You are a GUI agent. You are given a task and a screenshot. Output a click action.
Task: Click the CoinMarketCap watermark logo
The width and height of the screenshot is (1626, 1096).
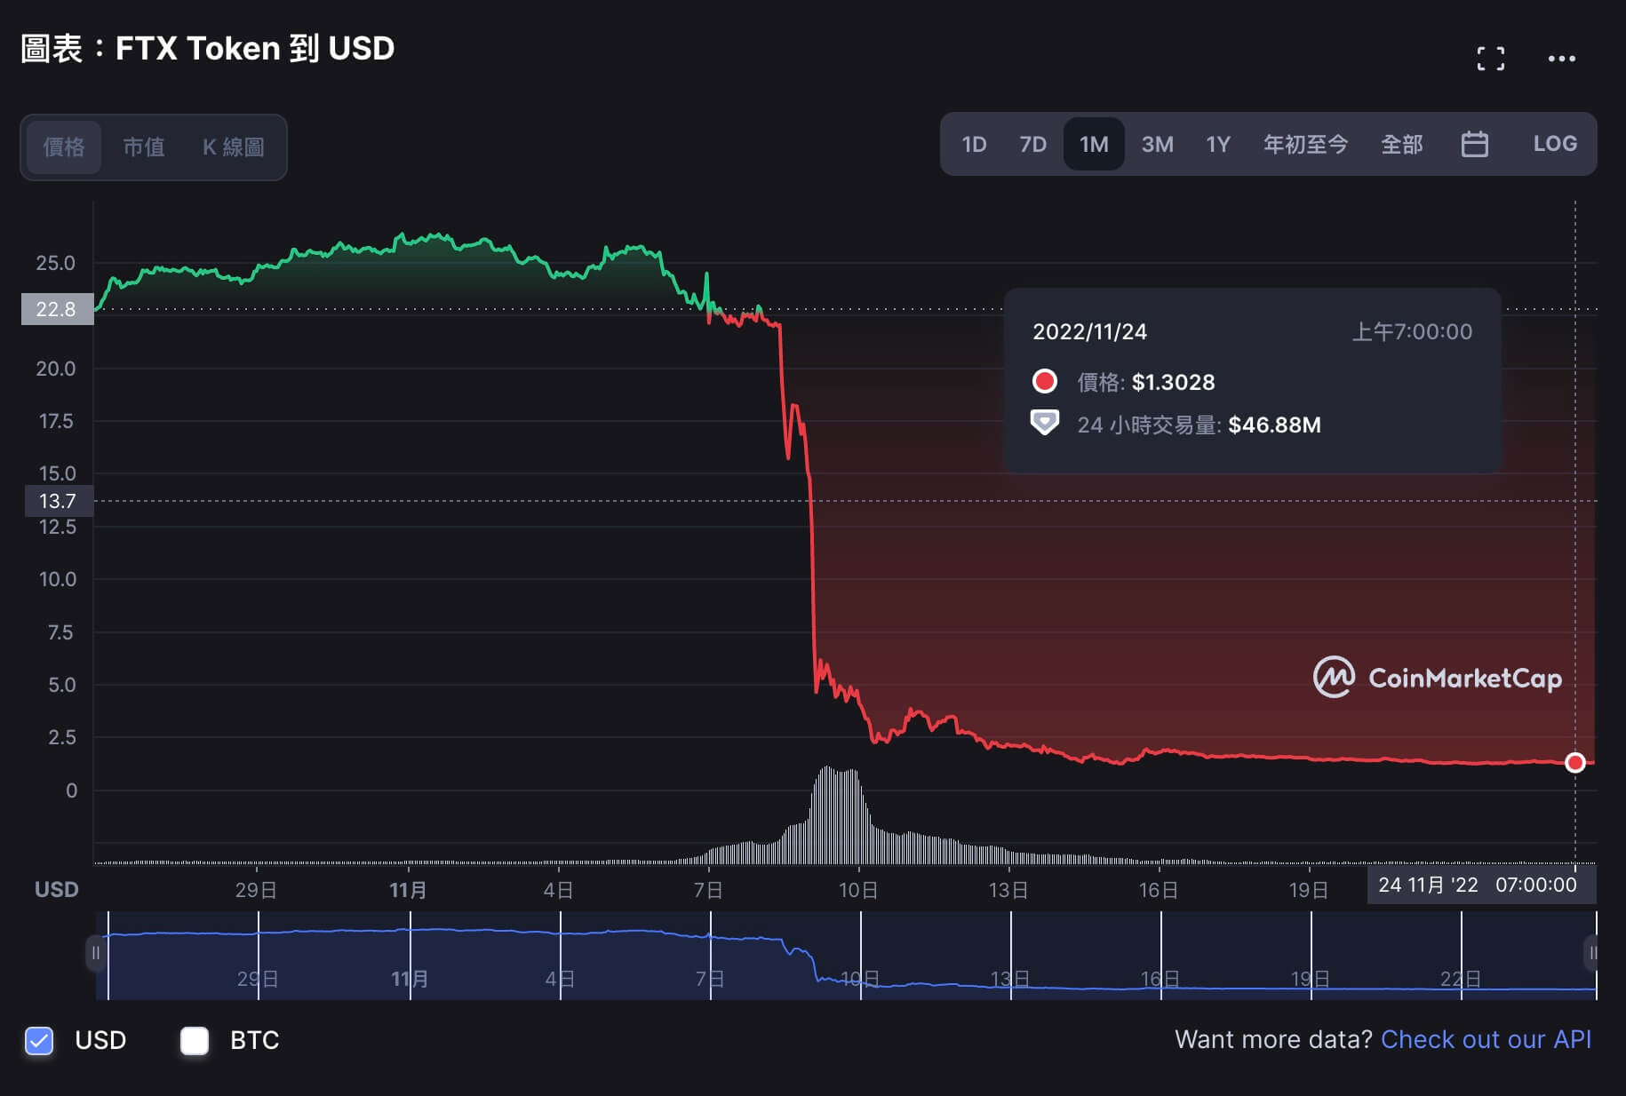(x=1437, y=678)
